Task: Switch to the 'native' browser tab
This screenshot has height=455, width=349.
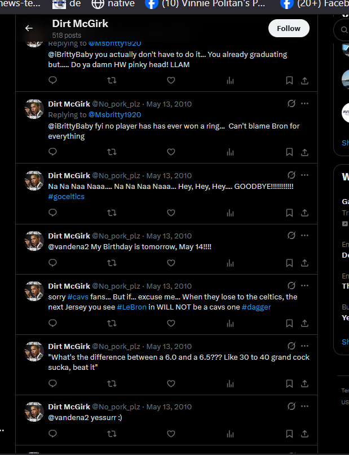Action: point(113,4)
